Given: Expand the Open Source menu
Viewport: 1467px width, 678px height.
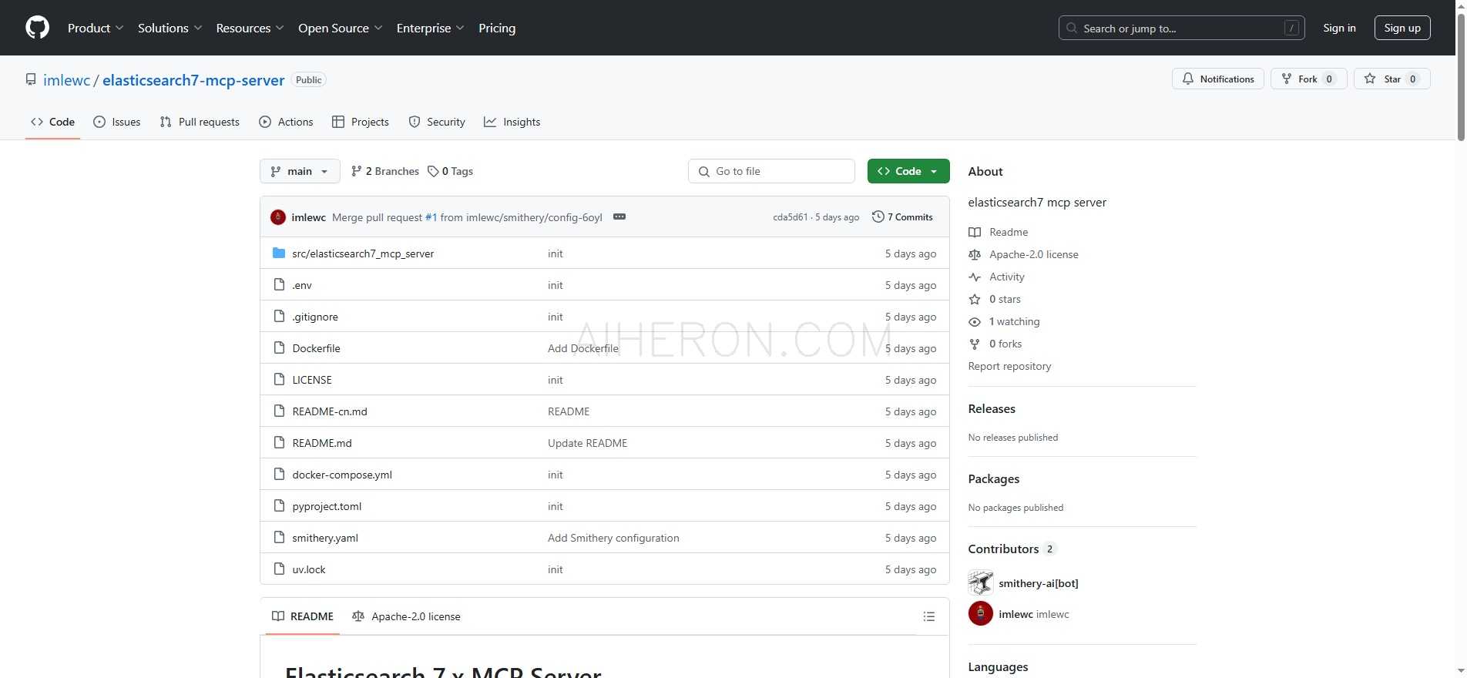Looking at the screenshot, I should (x=340, y=28).
